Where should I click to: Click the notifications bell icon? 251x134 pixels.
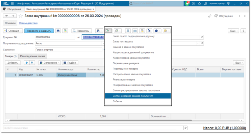click(187, 3)
